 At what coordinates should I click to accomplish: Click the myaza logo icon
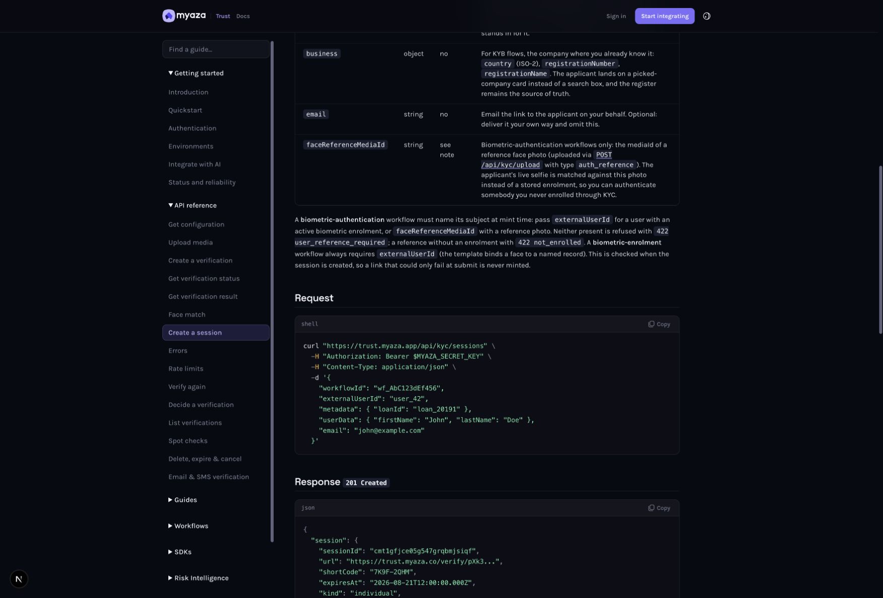(x=168, y=16)
